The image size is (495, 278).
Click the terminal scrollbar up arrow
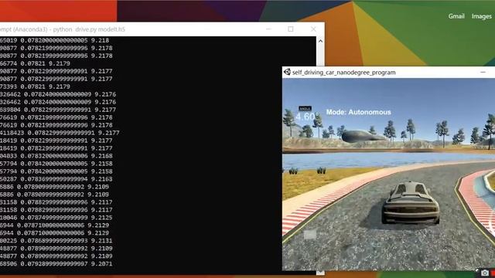click(x=320, y=41)
